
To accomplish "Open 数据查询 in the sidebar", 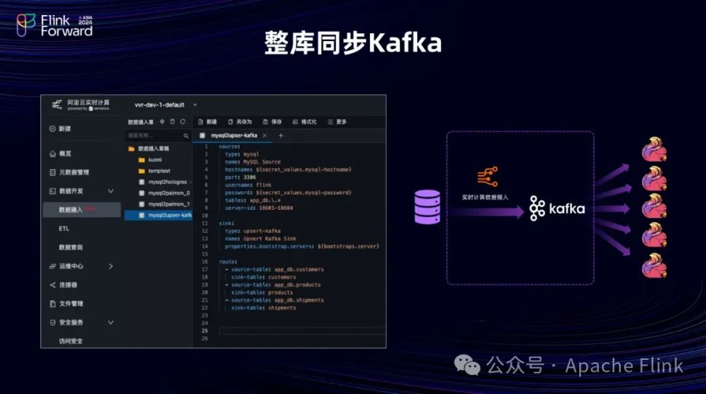I will click(x=71, y=247).
